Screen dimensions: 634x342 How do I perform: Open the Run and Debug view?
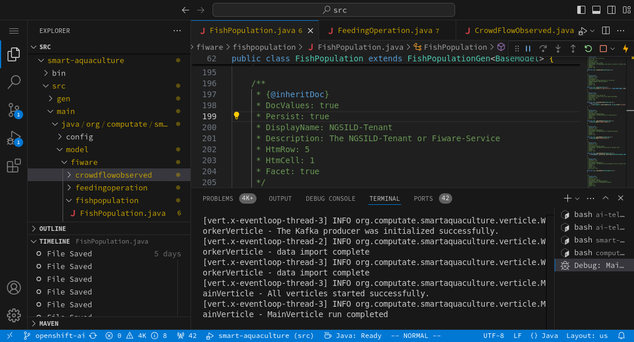(x=14, y=138)
